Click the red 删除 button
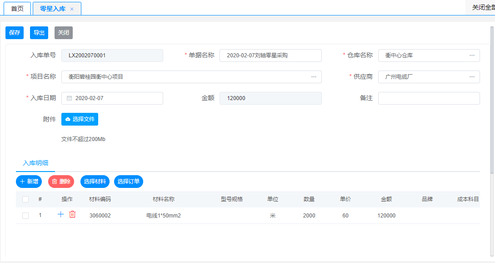This screenshot has width=495, height=263. [x=61, y=182]
